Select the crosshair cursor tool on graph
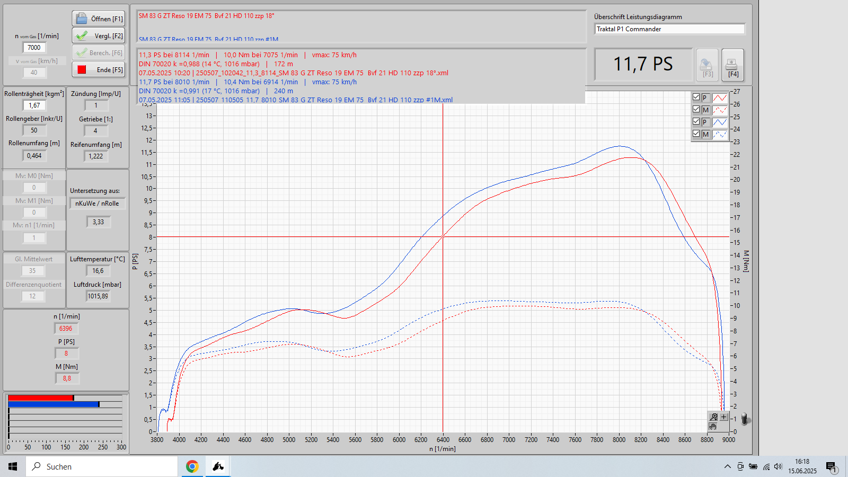Viewport: 848px width, 477px height. tap(724, 417)
